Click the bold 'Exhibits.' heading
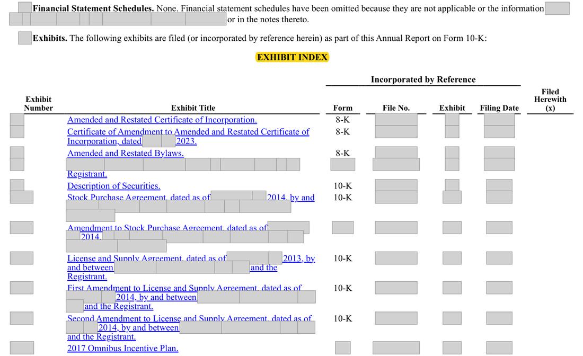Image resolution: width=583 pixels, height=356 pixels. point(50,38)
